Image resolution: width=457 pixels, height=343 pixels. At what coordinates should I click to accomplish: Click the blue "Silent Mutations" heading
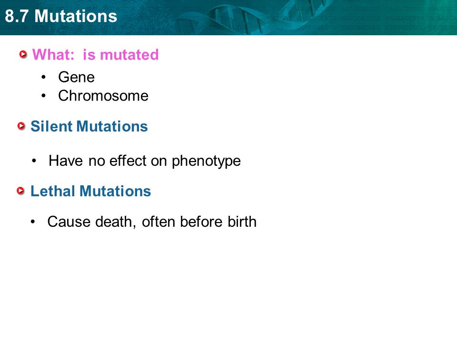tap(89, 126)
